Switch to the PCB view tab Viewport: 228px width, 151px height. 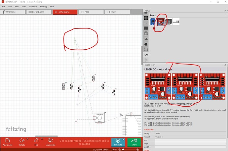(91, 12)
